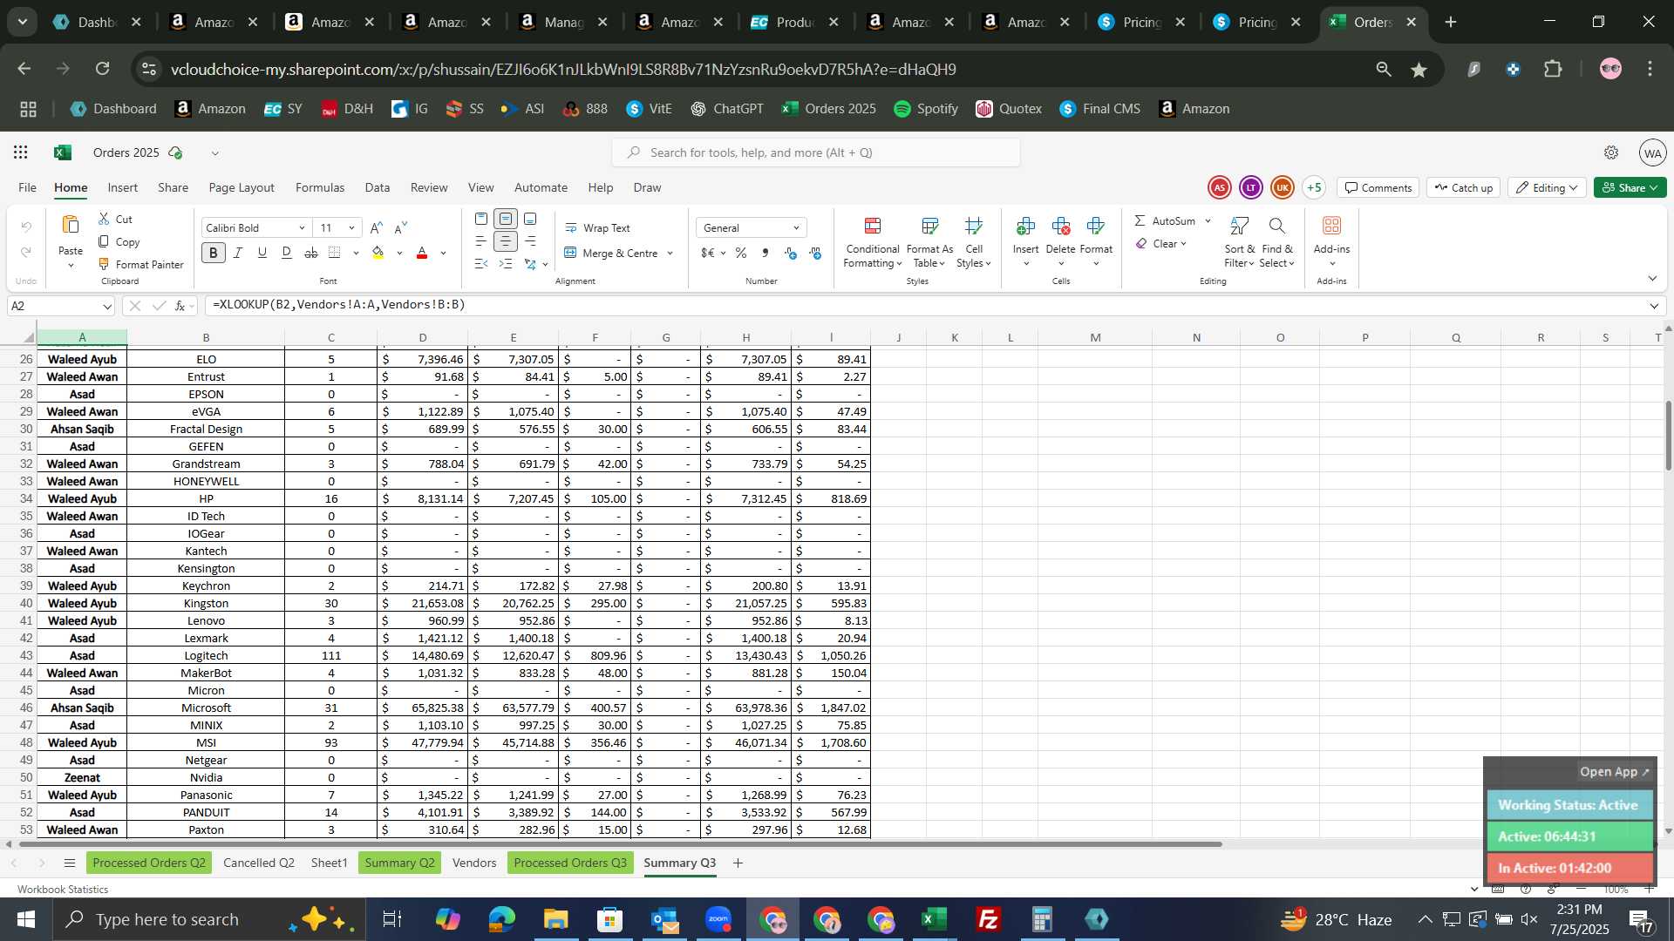The height and width of the screenshot is (941, 1674).
Task: Increase font size with the larger A icon
Action: pyautogui.click(x=376, y=227)
